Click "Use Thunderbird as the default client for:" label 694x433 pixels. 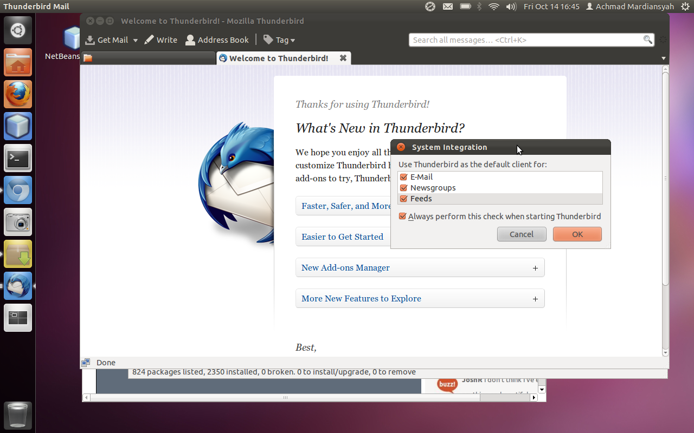(x=473, y=165)
